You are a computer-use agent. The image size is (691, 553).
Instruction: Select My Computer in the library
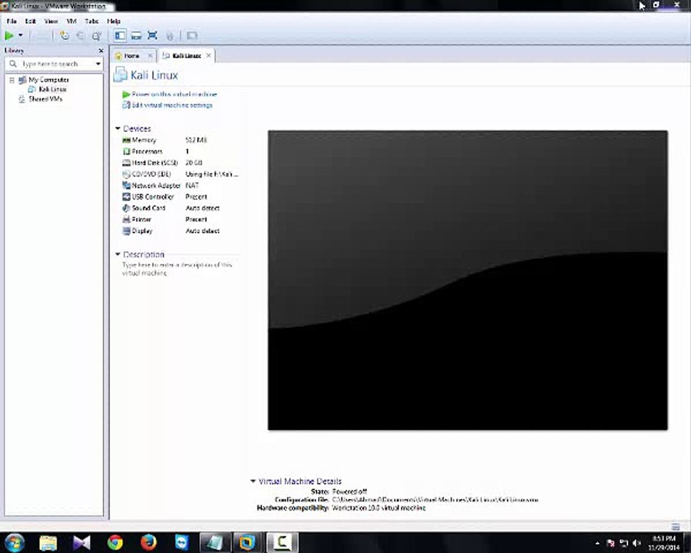[48, 80]
